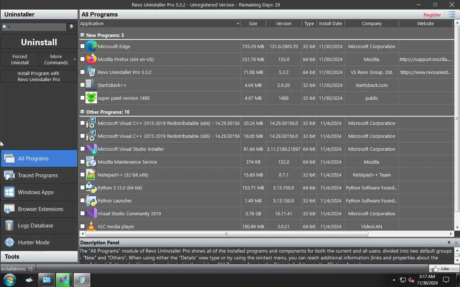The width and height of the screenshot is (460, 287).
Task: Open the Visual Studio Installer taskbar icon
Action: (64, 280)
